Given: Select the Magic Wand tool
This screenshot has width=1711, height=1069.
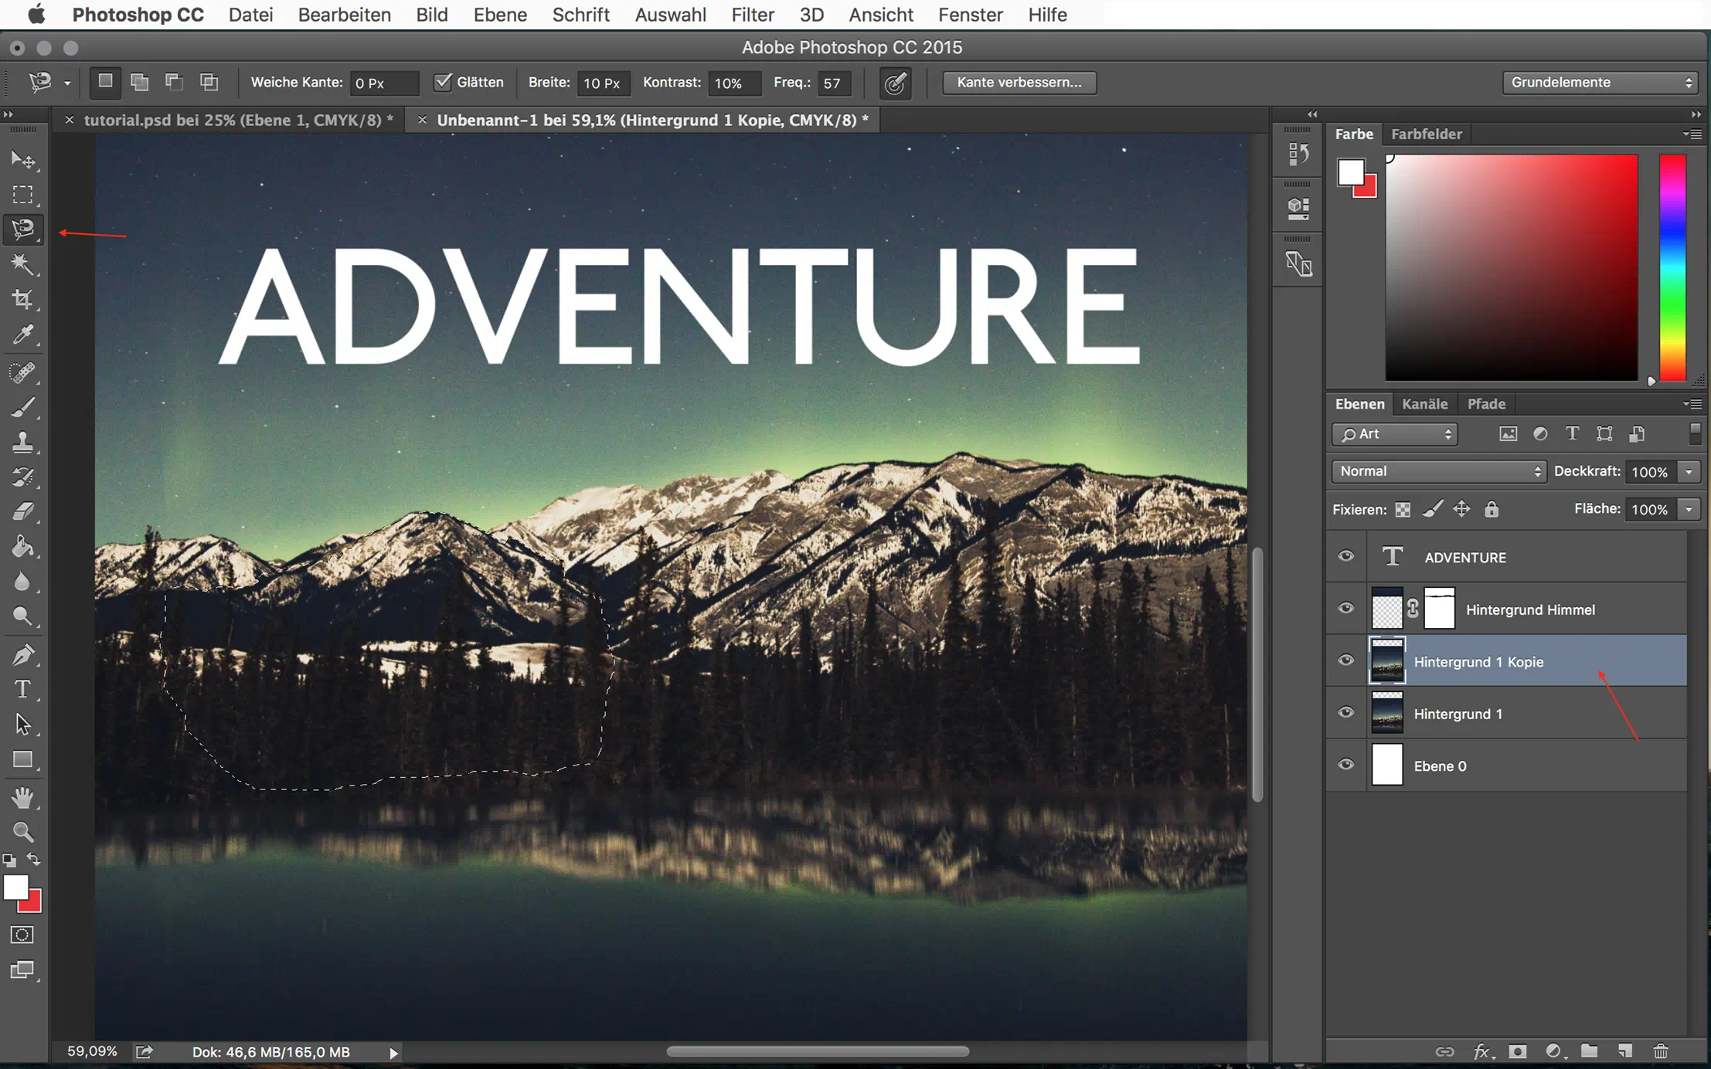Looking at the screenshot, I should (22, 264).
